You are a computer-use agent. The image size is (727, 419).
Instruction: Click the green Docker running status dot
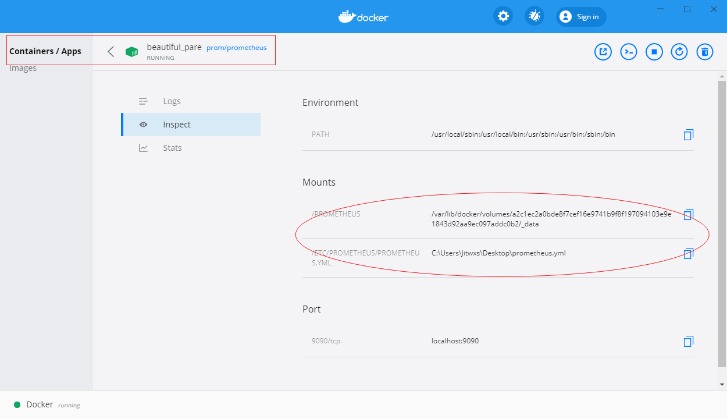(17, 404)
